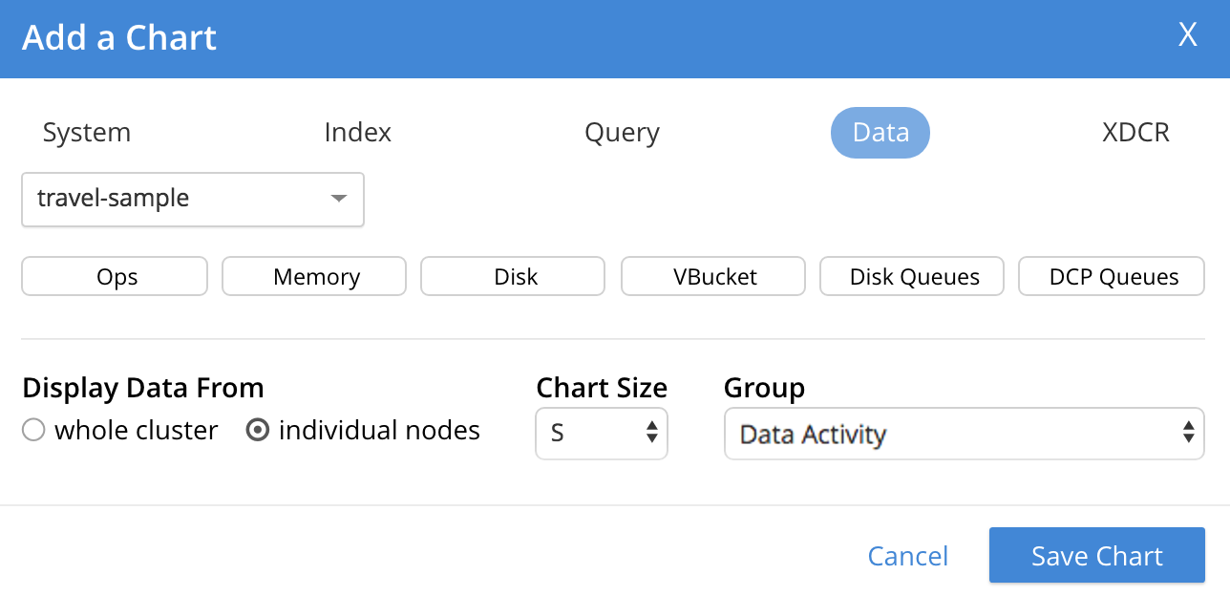
Task: Open the Chart Size dropdown
Action: (602, 434)
